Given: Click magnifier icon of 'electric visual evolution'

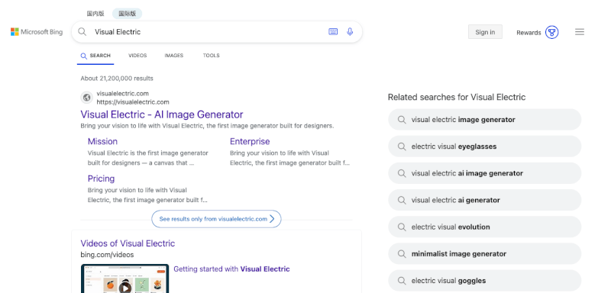Looking at the screenshot, I should coord(402,227).
